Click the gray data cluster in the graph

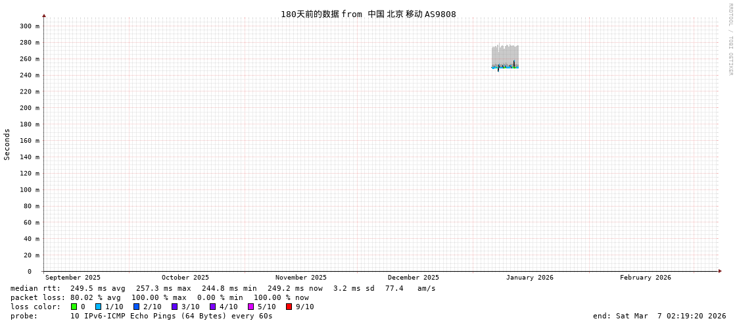click(505, 55)
